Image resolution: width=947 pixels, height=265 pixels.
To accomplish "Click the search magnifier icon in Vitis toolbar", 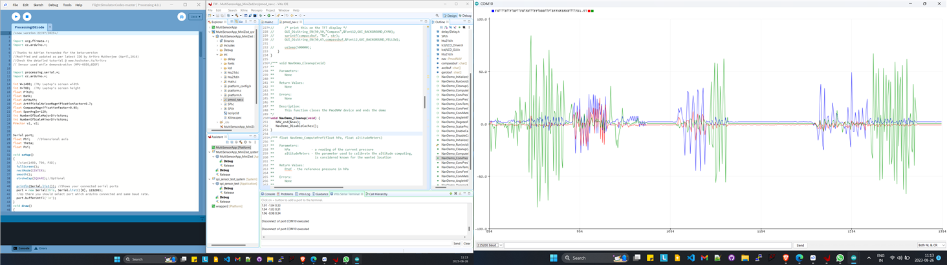I will point(437,15).
